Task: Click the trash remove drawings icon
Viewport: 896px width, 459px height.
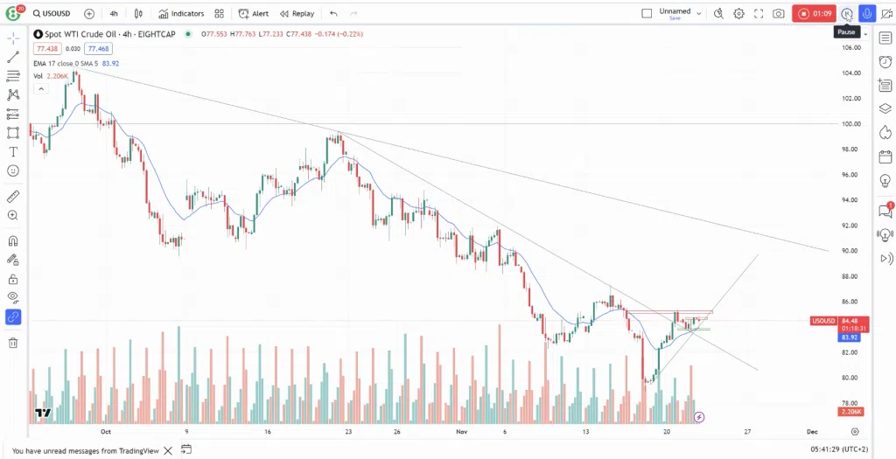Action: point(13,343)
